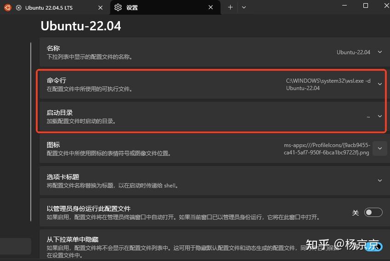Click the 图标 label
This screenshot has height=261, width=390.
click(x=53, y=145)
